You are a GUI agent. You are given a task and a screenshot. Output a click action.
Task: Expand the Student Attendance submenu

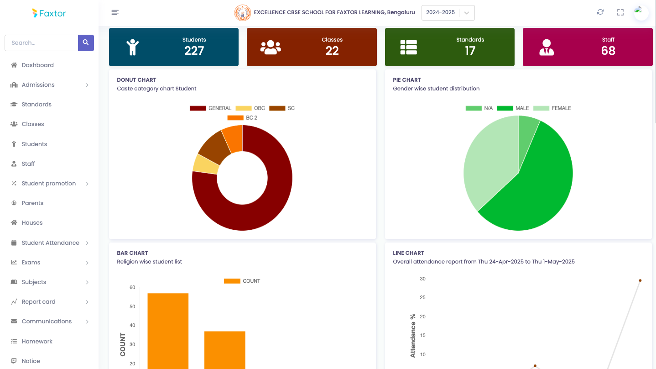(49, 243)
